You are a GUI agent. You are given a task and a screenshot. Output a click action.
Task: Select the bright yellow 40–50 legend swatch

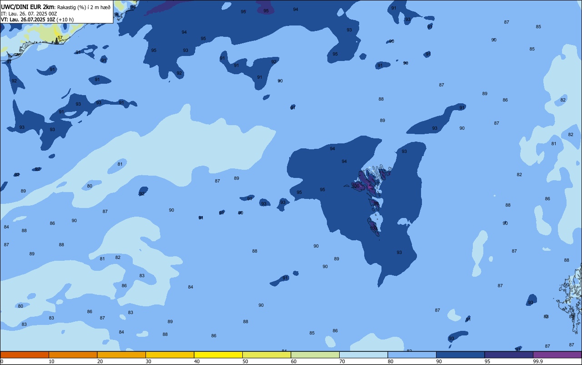(218, 355)
